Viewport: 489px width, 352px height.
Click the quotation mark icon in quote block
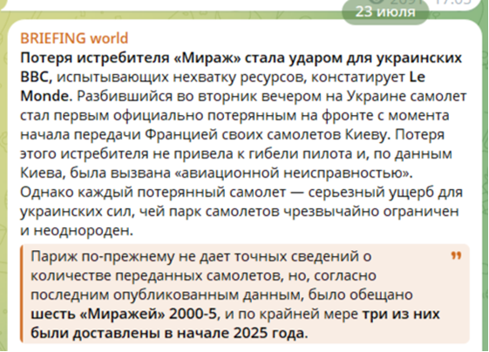pos(456,256)
